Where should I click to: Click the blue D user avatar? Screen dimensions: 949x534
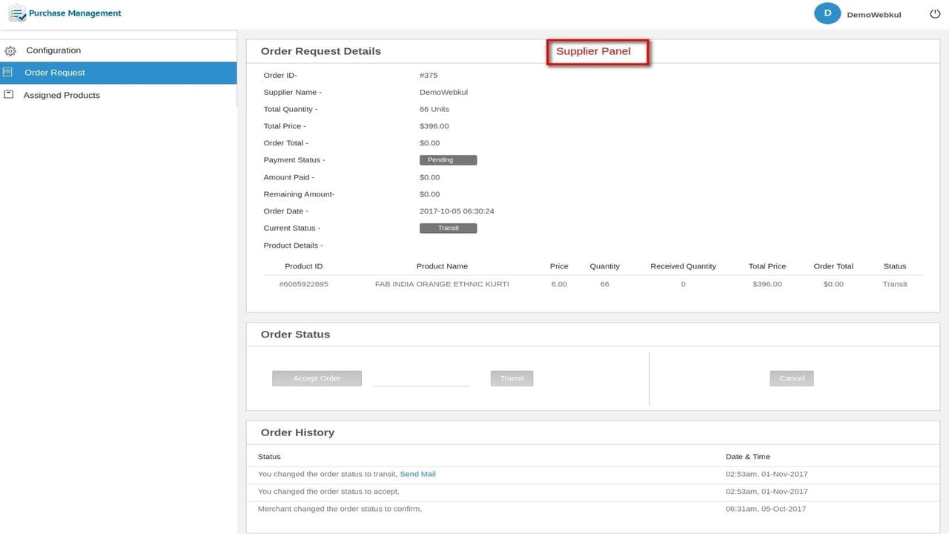(827, 13)
